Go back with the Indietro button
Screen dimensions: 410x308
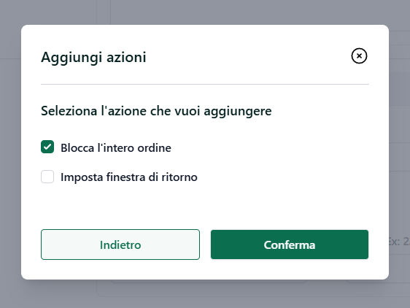[x=120, y=245]
